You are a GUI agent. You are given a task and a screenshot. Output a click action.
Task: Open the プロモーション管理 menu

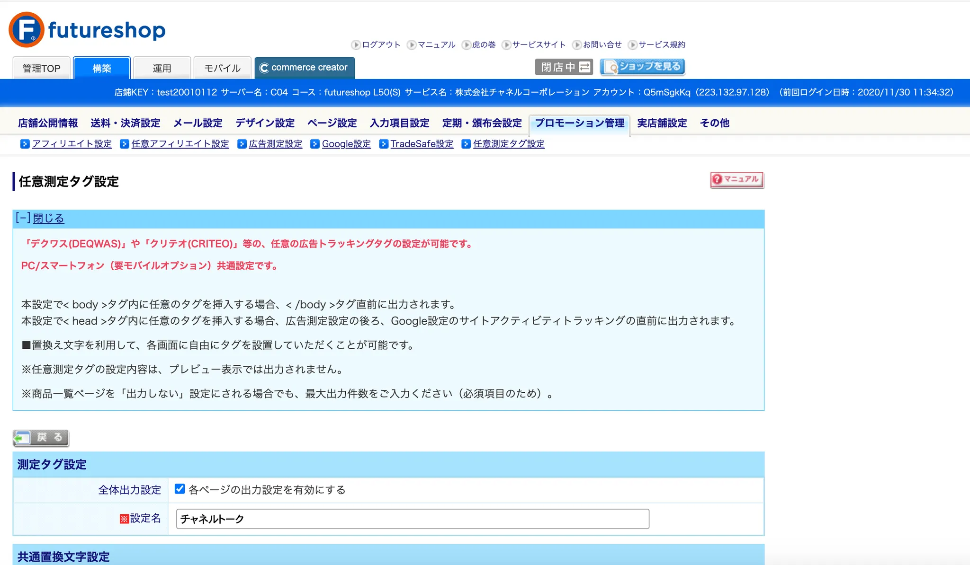pyautogui.click(x=579, y=123)
